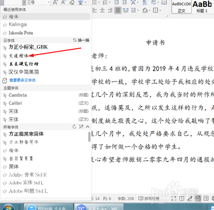Open the bullet list dropdown arrow
This screenshot has height=210, width=214.
click(99, 3)
